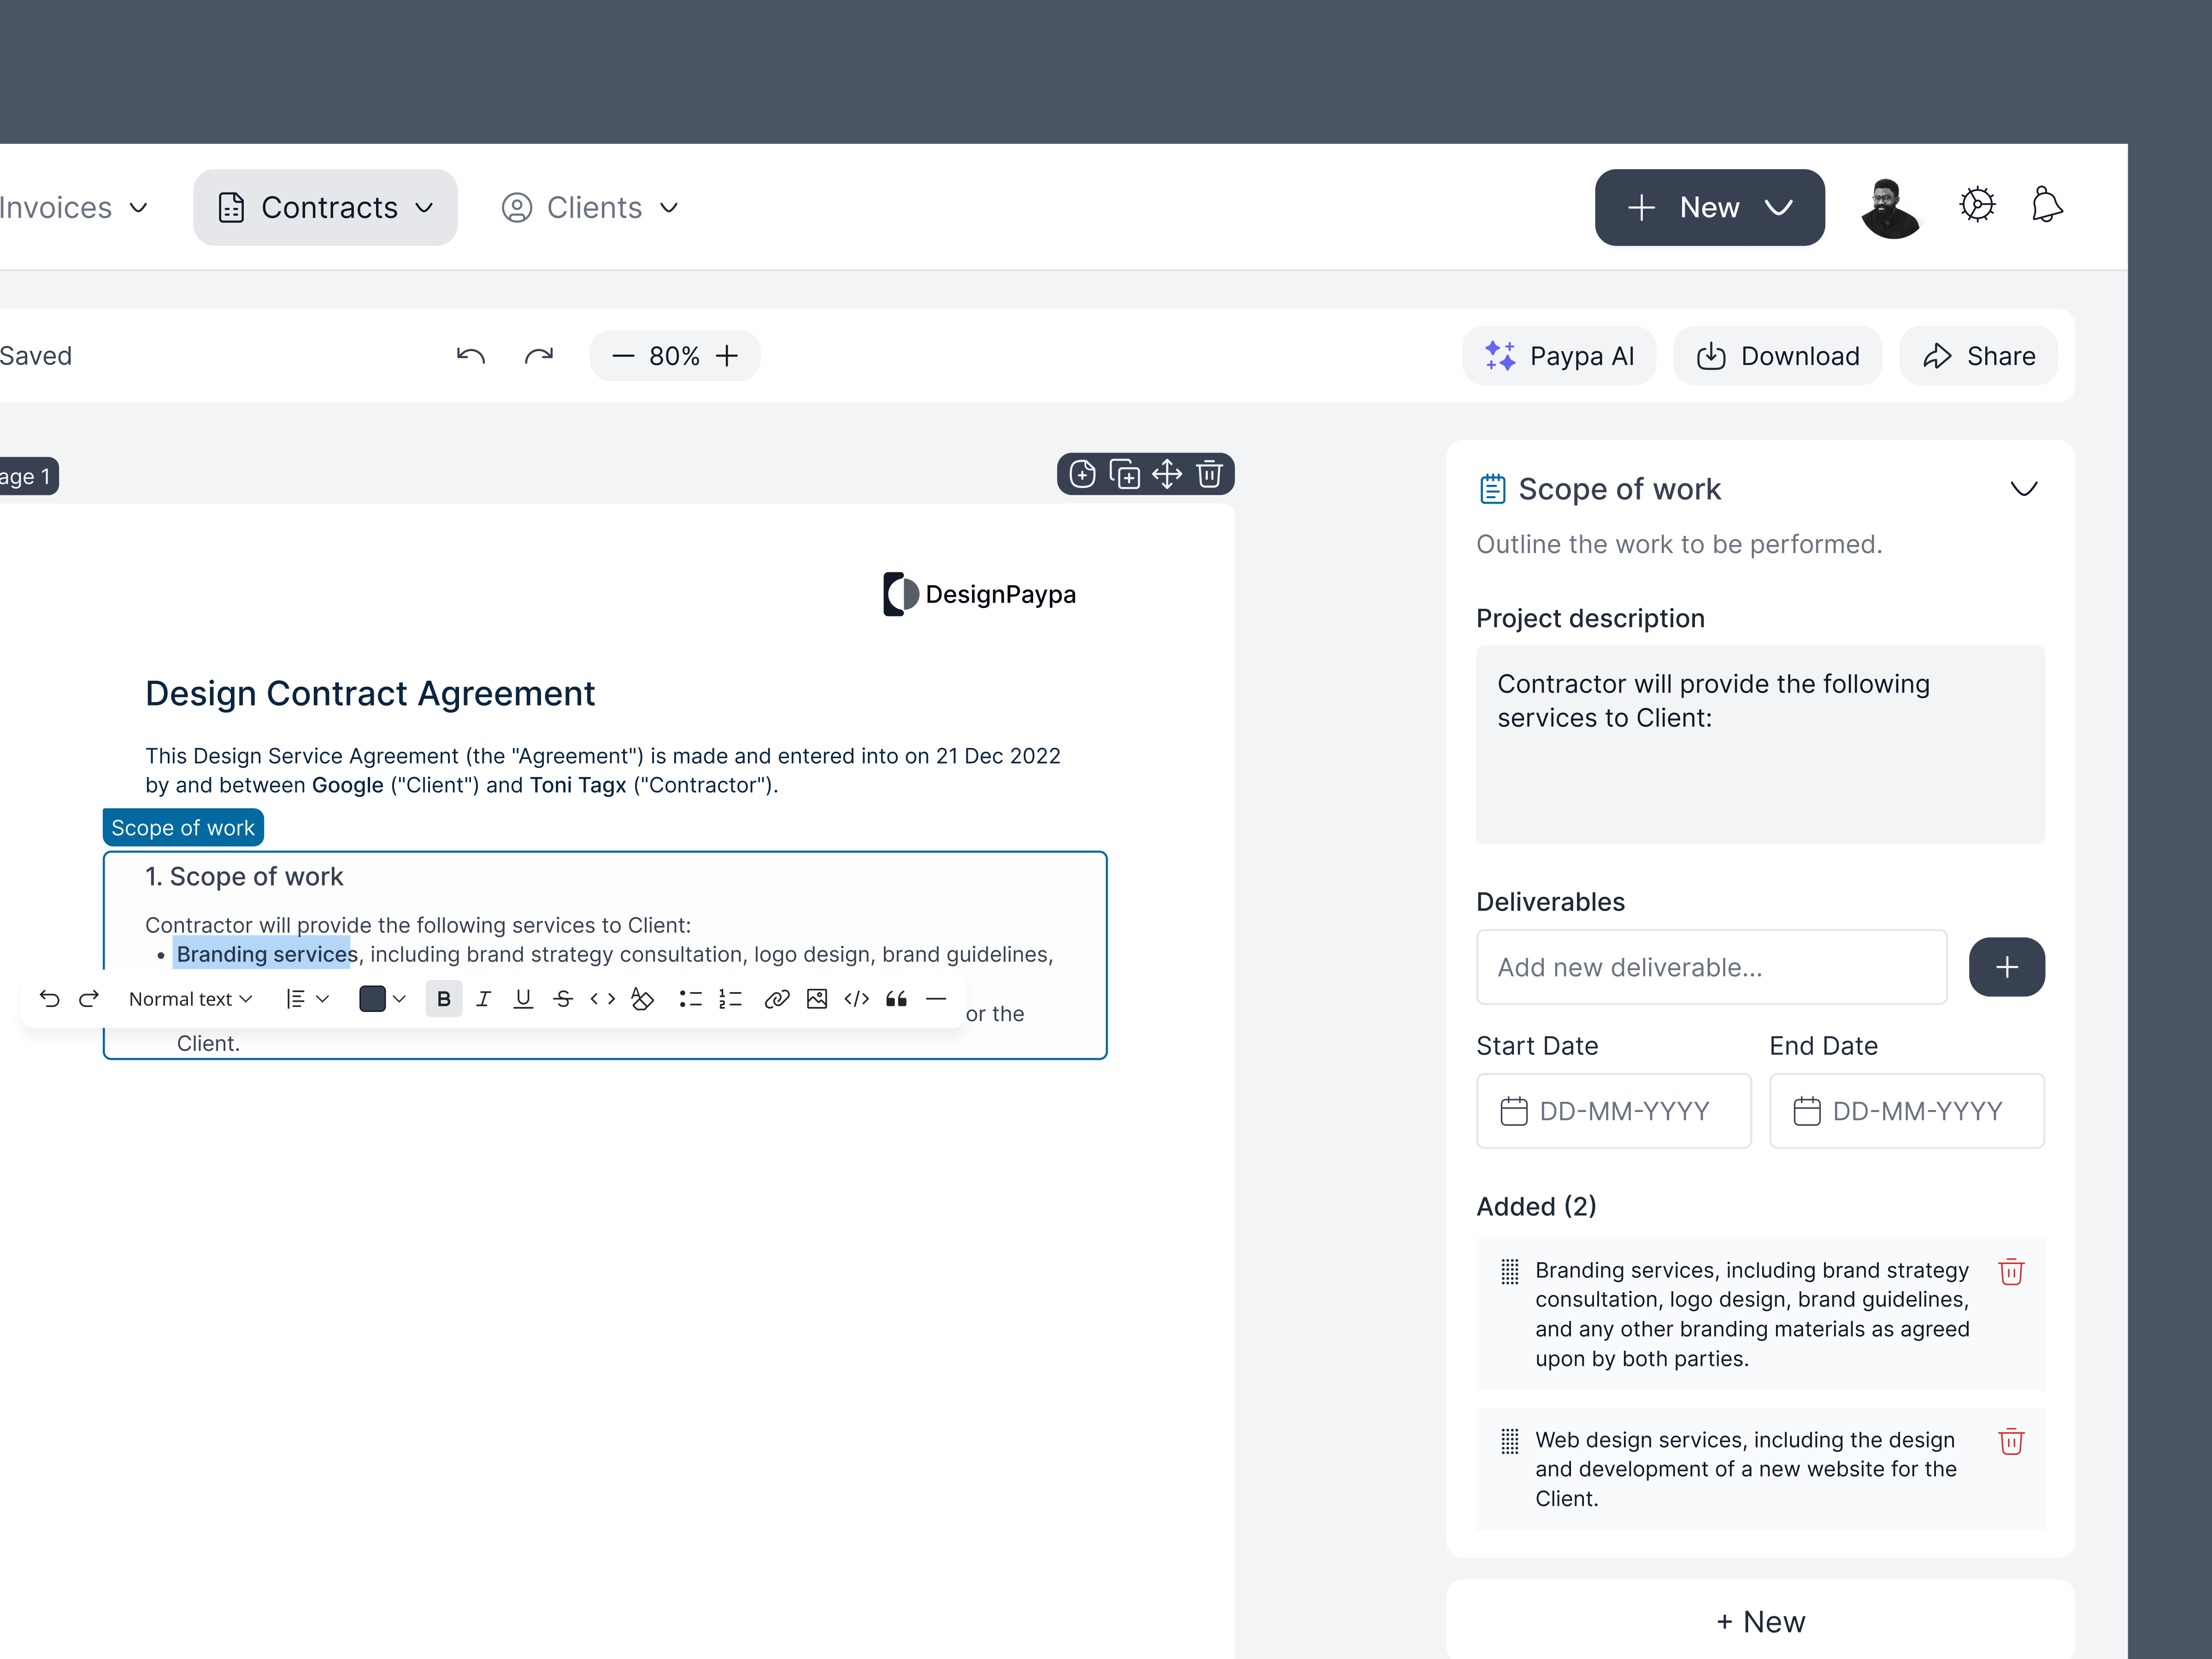This screenshot has width=2212, height=1659.
Task: Open notifications via the bell icon
Action: [x=2047, y=205]
